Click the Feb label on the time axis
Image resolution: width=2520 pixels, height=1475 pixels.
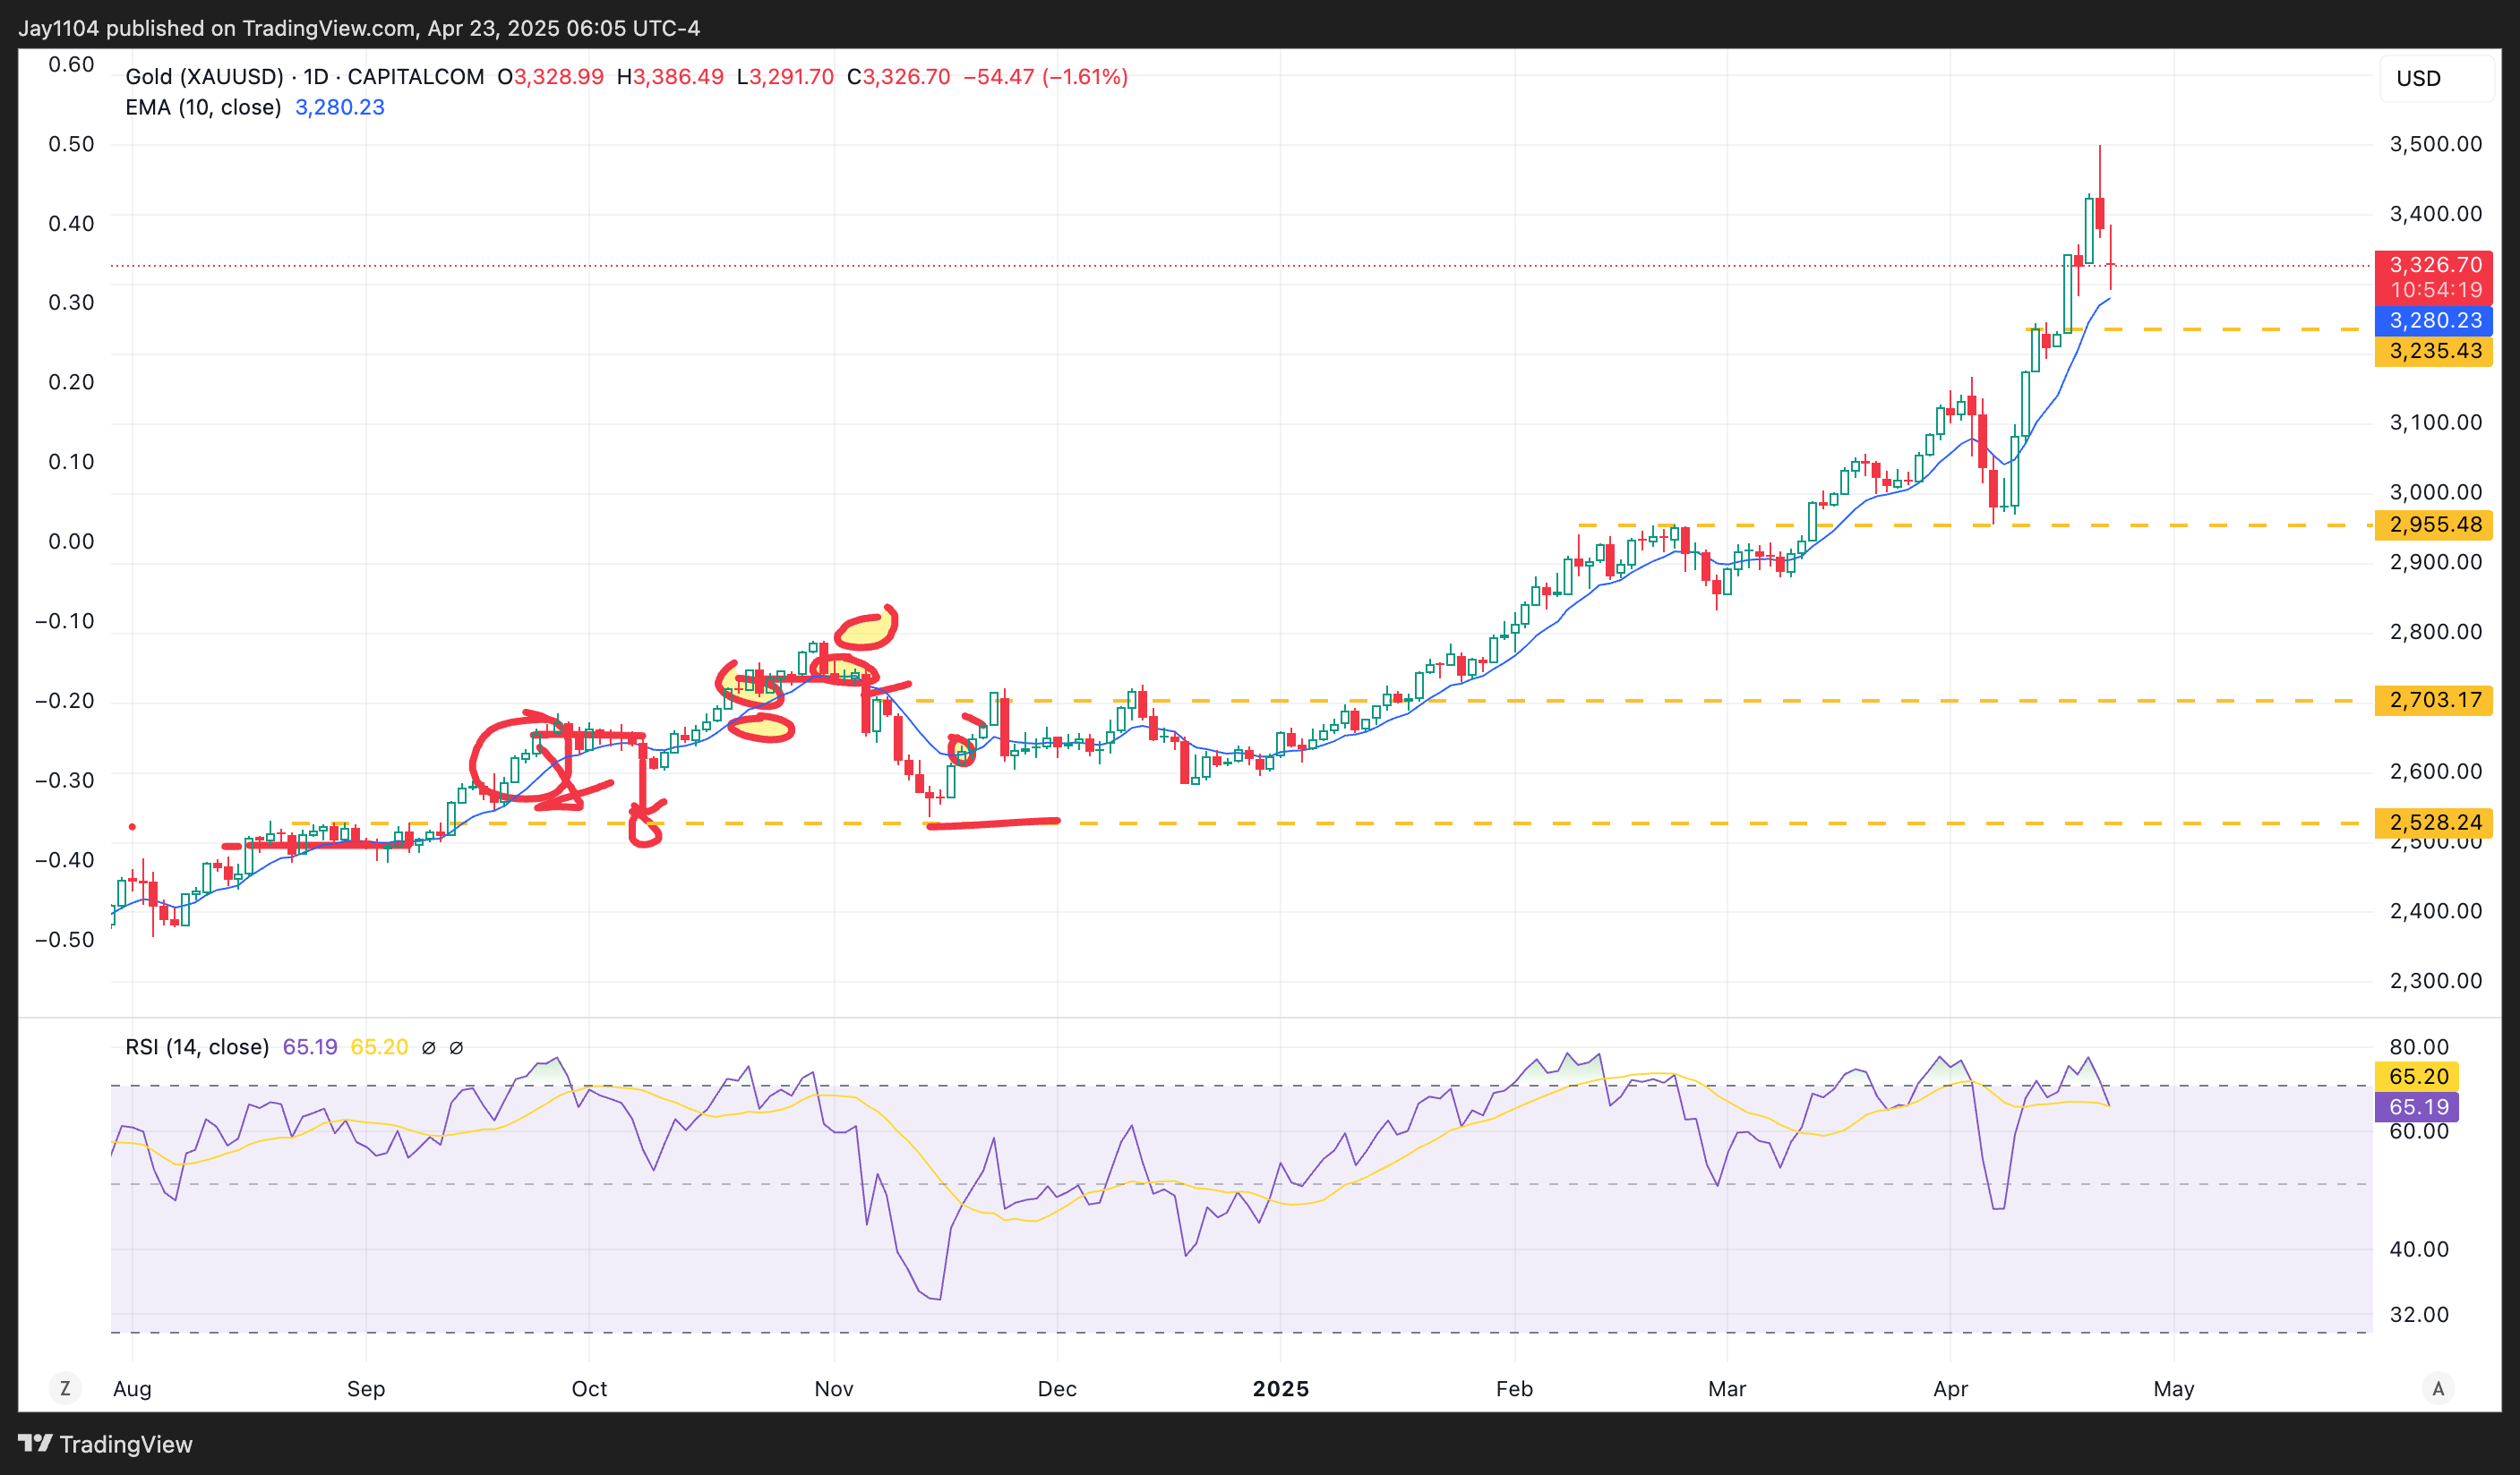point(1514,1389)
